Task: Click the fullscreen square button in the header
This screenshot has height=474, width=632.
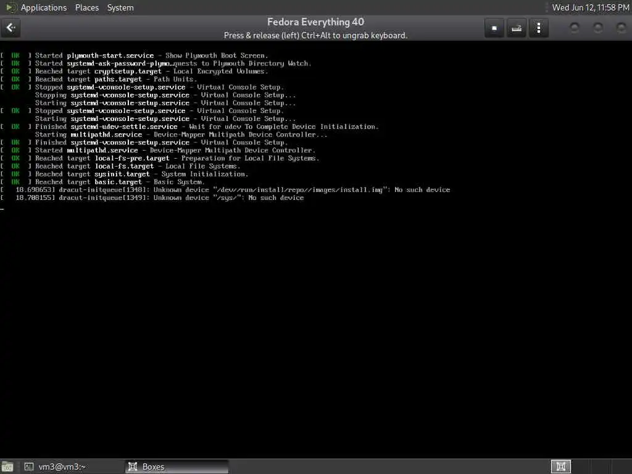Action: pos(494,28)
